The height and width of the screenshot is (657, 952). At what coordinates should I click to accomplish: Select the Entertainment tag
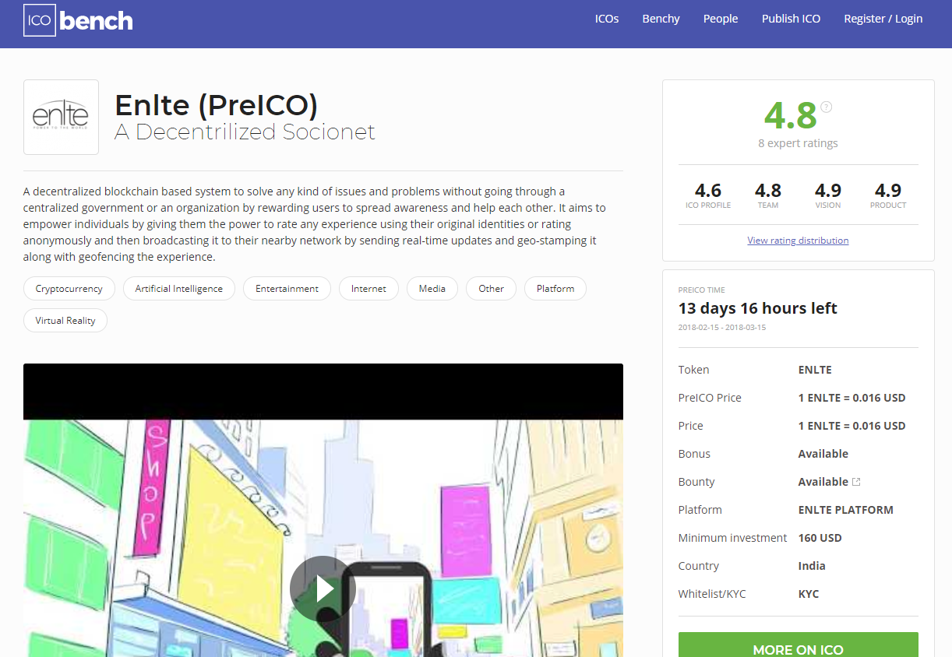click(287, 289)
